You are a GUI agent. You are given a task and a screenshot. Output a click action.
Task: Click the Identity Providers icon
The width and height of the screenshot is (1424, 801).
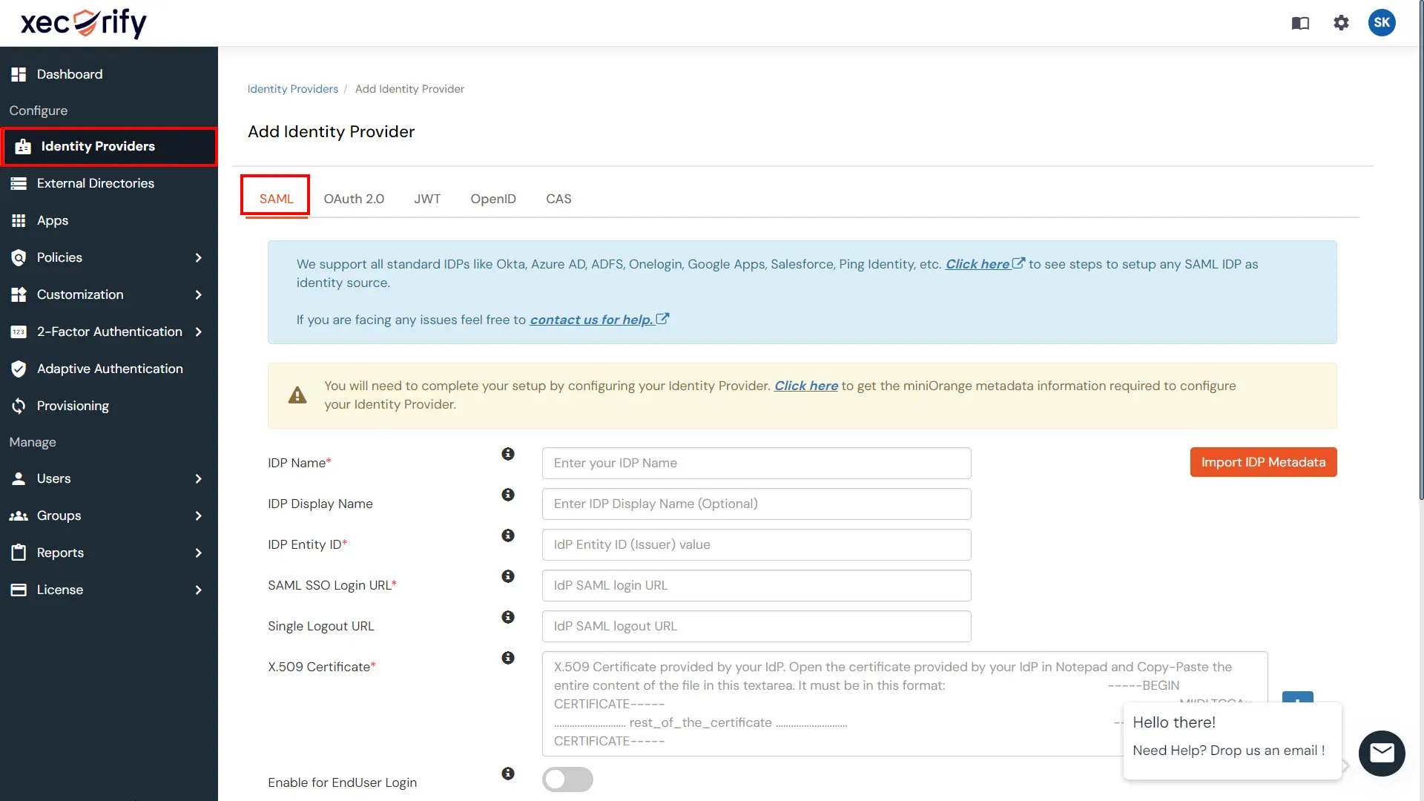pos(22,145)
